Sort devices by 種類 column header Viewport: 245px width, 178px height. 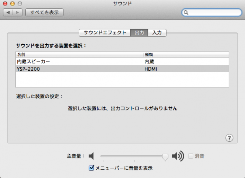click(186, 55)
